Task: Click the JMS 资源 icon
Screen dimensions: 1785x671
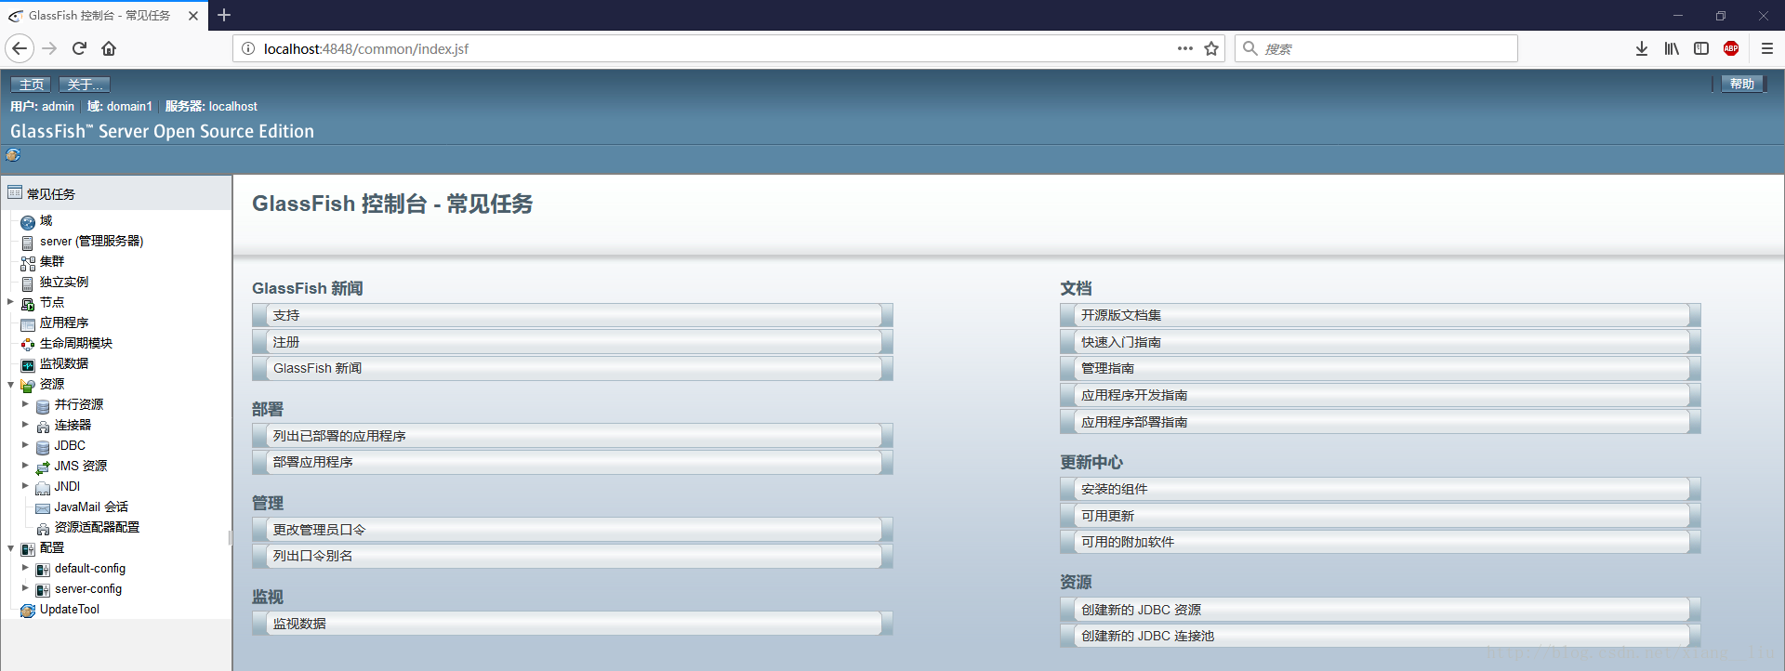Action: [x=43, y=467]
